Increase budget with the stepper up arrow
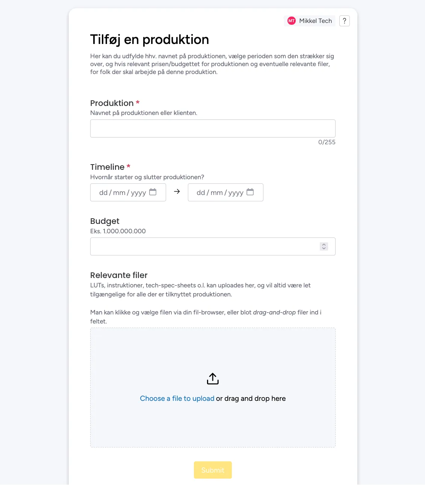The height and width of the screenshot is (485, 425). [x=324, y=244]
